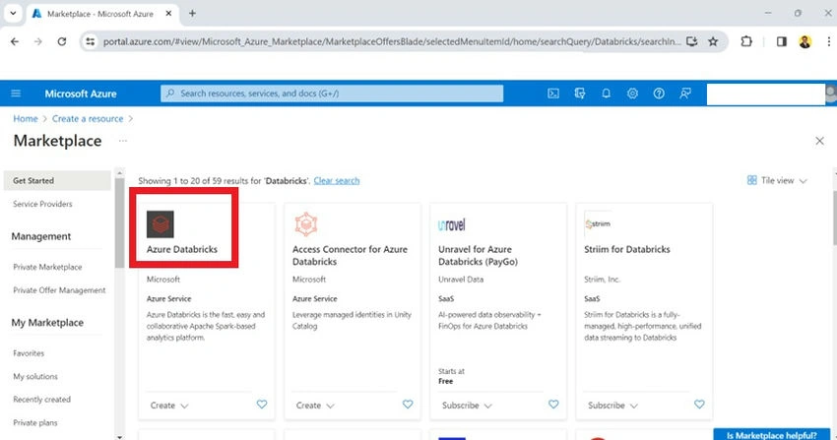Focus the Search resources, services, and docs box
This screenshot has height=440, width=837.
pyautogui.click(x=332, y=94)
